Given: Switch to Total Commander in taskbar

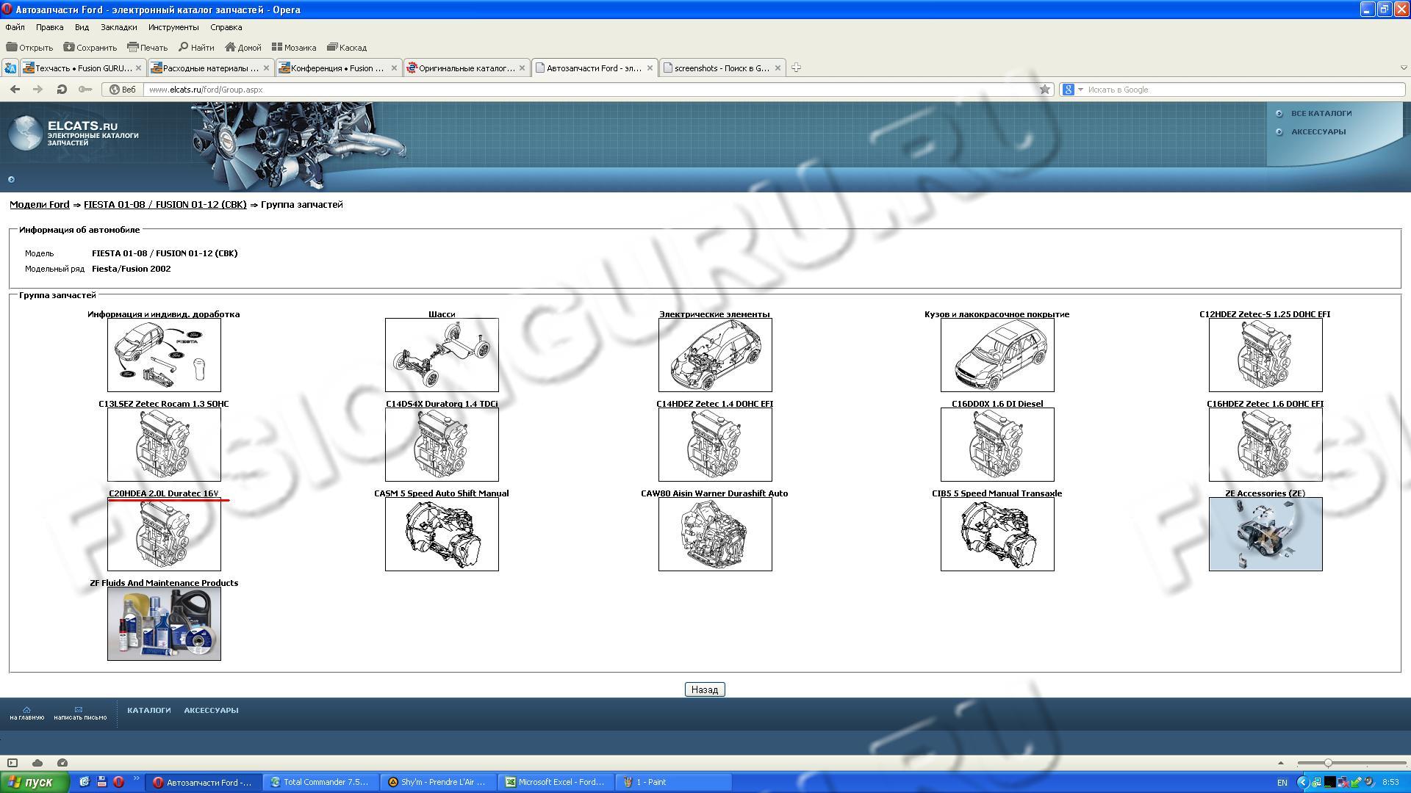Looking at the screenshot, I should pos(320,782).
